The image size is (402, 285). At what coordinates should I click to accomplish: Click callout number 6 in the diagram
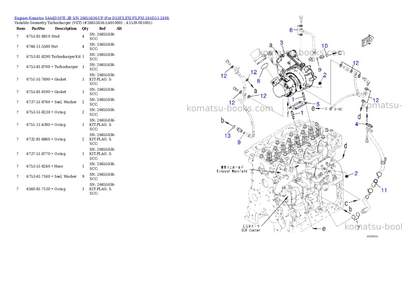291,30
